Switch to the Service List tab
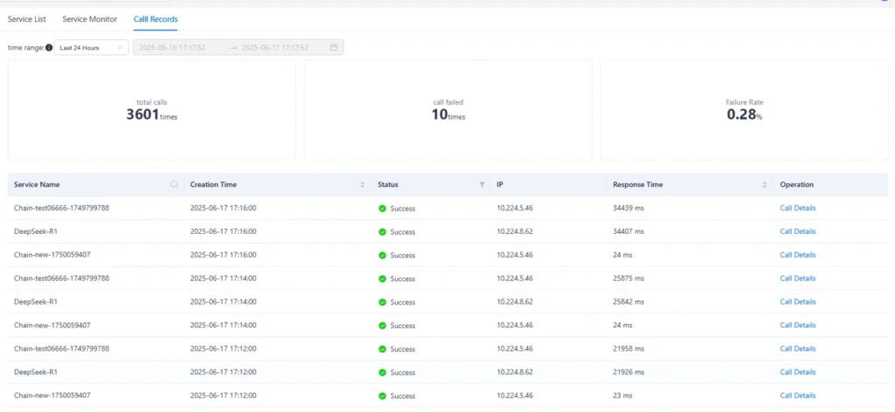This screenshot has width=895, height=412. tap(27, 18)
